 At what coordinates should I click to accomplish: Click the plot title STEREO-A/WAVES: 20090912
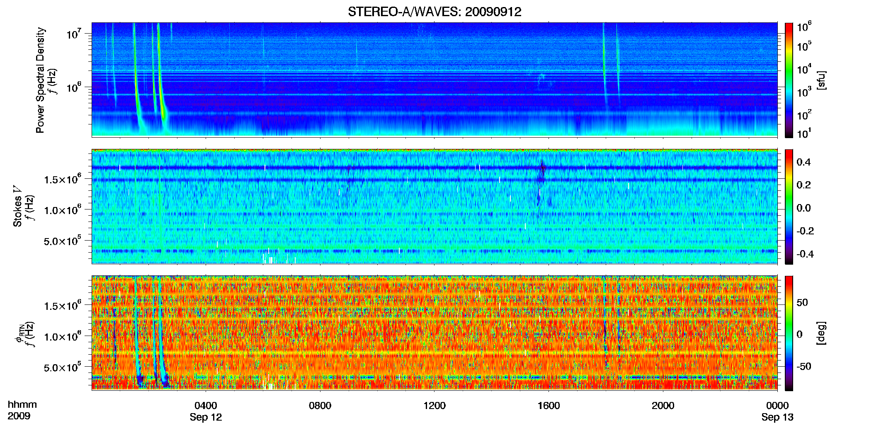[434, 12]
